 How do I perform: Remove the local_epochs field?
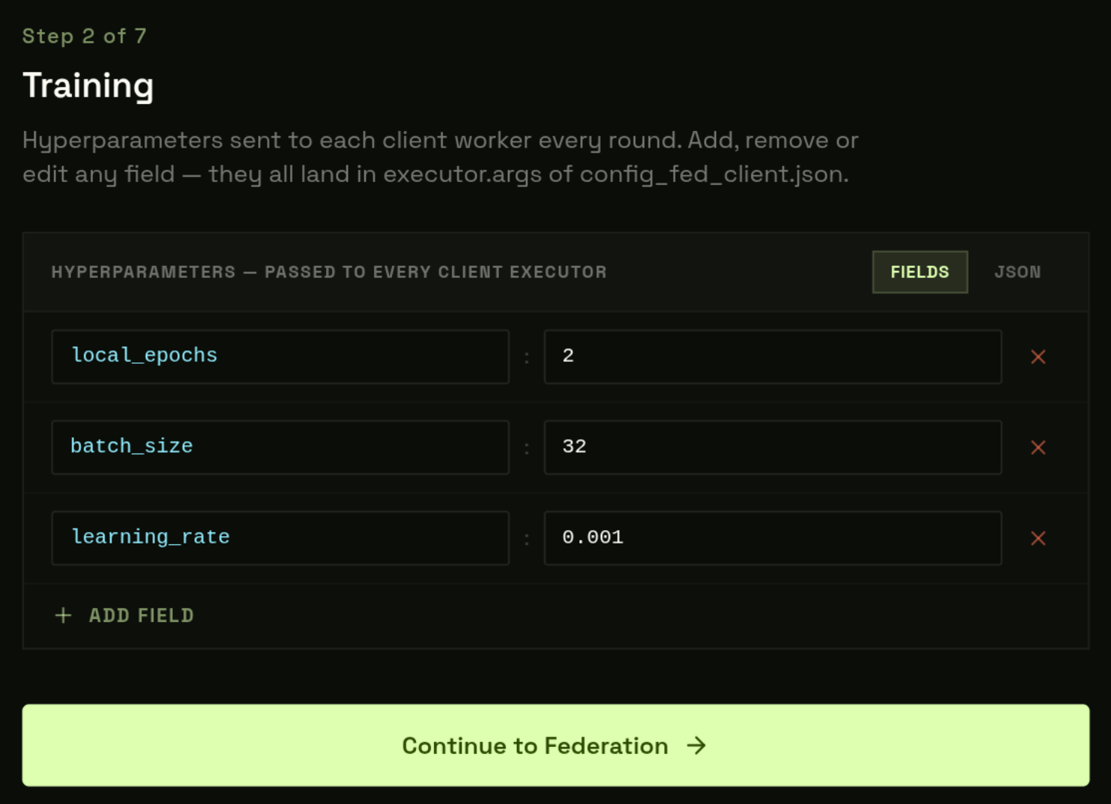(1038, 357)
